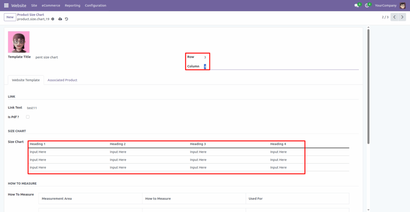Screen dimensions: 410x212
Task: Open the user avatar menu
Action: pyautogui.click(x=402, y=5)
